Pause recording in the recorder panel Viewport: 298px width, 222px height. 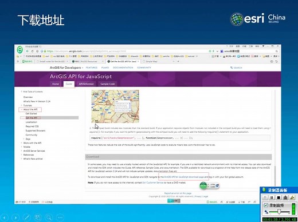tap(272, 197)
